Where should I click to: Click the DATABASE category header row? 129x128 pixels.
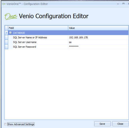tap(68, 33)
